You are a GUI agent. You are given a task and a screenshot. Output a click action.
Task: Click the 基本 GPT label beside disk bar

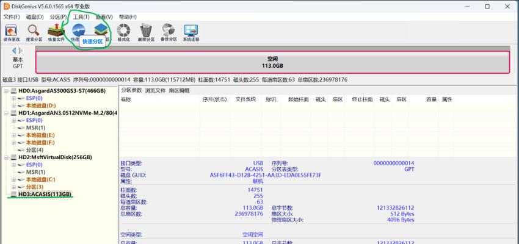point(18,63)
